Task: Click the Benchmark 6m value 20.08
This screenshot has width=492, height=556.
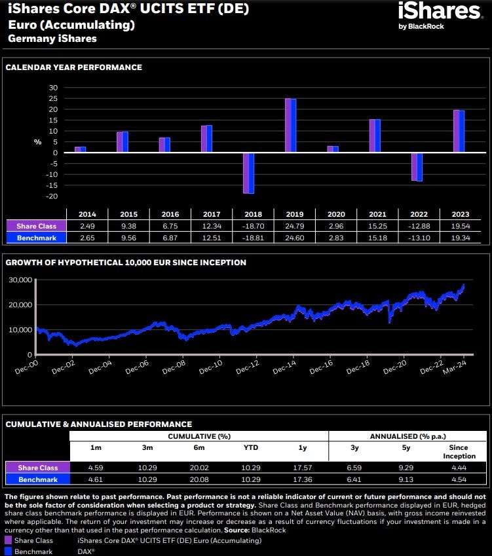Action: [199, 479]
